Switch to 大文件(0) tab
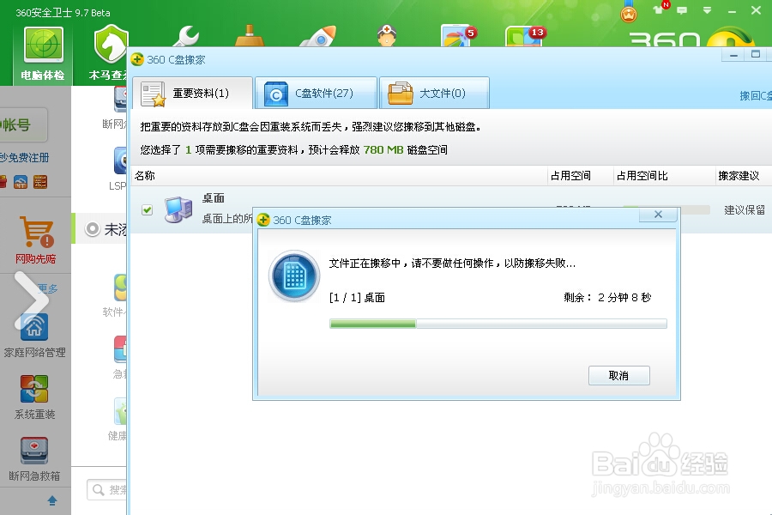The height and width of the screenshot is (515, 772). (434, 94)
